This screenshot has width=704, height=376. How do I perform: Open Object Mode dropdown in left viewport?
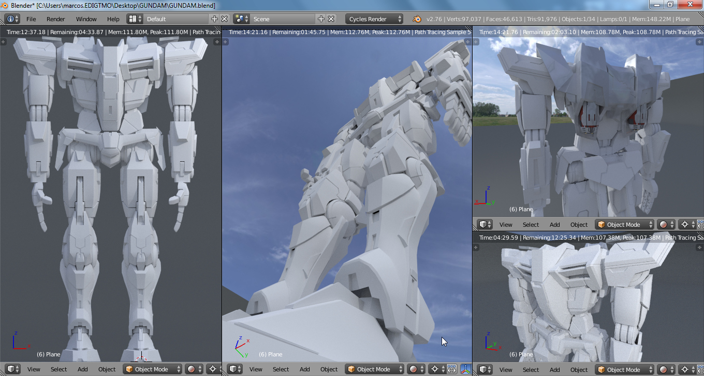[153, 369]
